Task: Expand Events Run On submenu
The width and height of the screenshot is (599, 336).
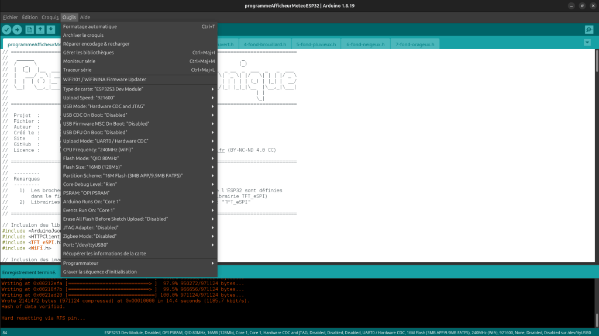Action: click(139, 210)
